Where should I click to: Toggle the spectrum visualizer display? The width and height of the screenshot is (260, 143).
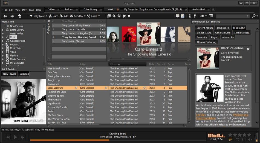(216, 135)
